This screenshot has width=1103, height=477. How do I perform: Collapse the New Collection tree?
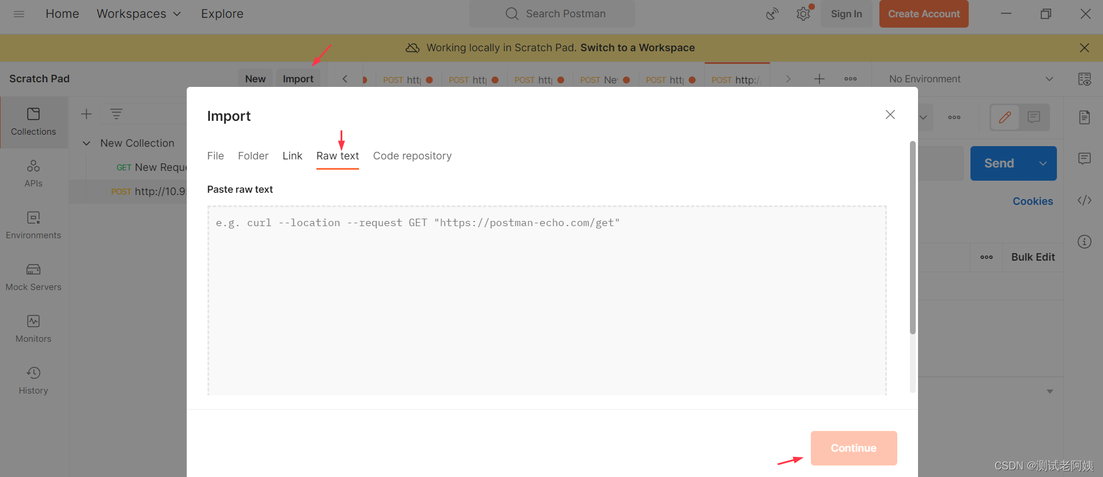(x=86, y=143)
